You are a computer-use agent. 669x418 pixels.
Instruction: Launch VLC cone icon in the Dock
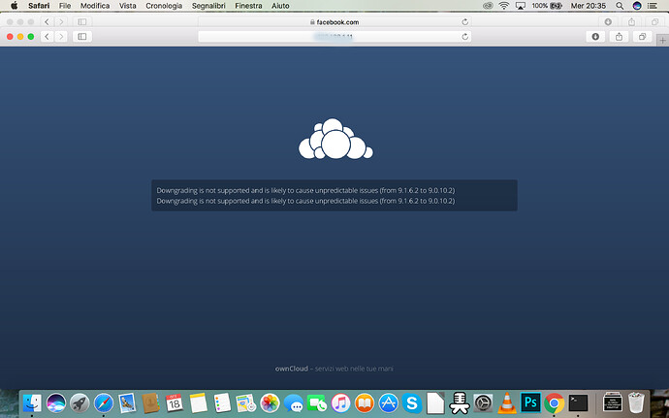pos(507,402)
